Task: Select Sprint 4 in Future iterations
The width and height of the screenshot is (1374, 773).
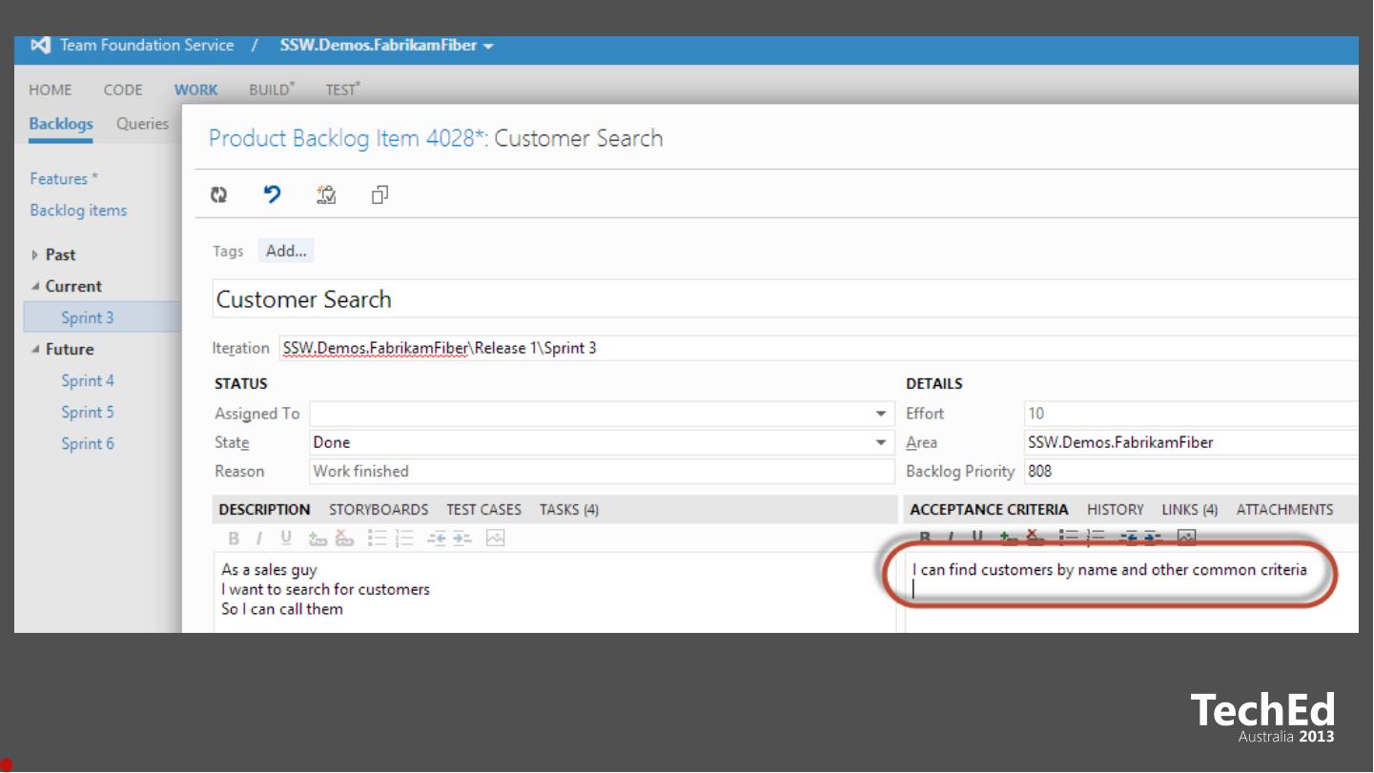Action: point(88,380)
